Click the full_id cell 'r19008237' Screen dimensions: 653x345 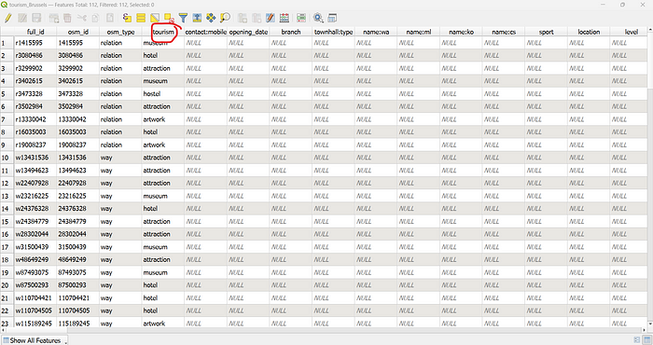click(x=35, y=145)
